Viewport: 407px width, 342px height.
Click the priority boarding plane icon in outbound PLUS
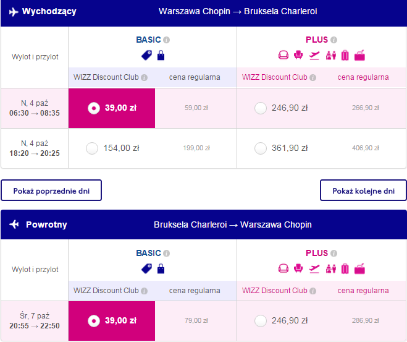coord(314,56)
